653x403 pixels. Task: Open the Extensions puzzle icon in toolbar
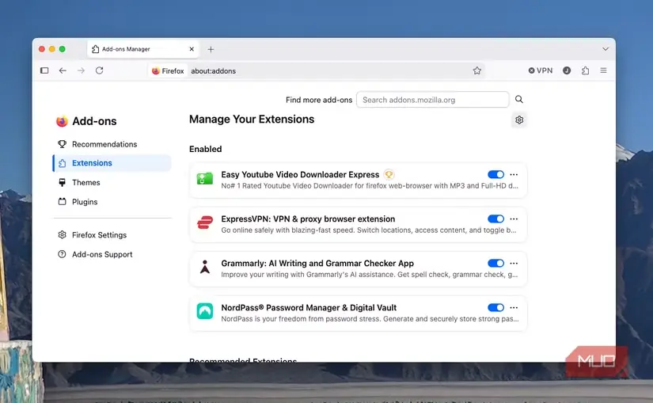coord(585,70)
